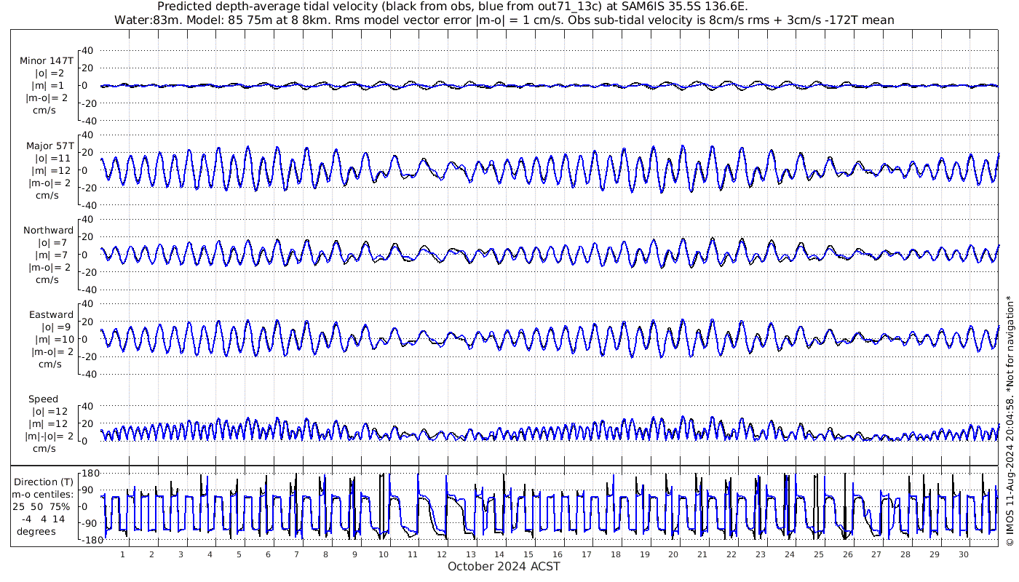This screenshot has width=1019, height=582.
Task: Click the 'Direction (T)' panel label
Action: click(x=44, y=482)
